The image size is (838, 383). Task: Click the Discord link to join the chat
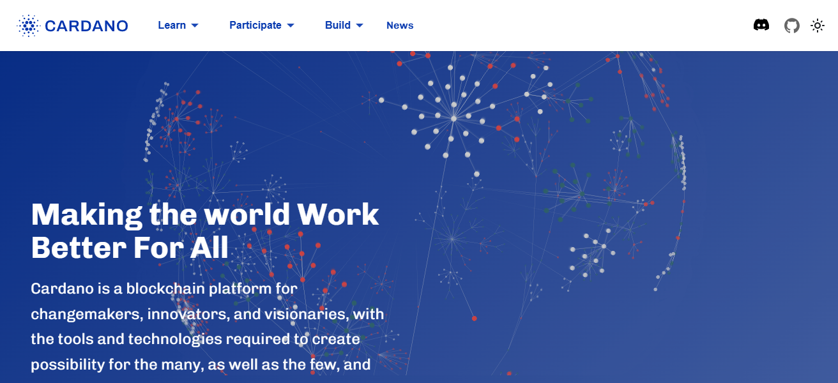pyautogui.click(x=761, y=26)
